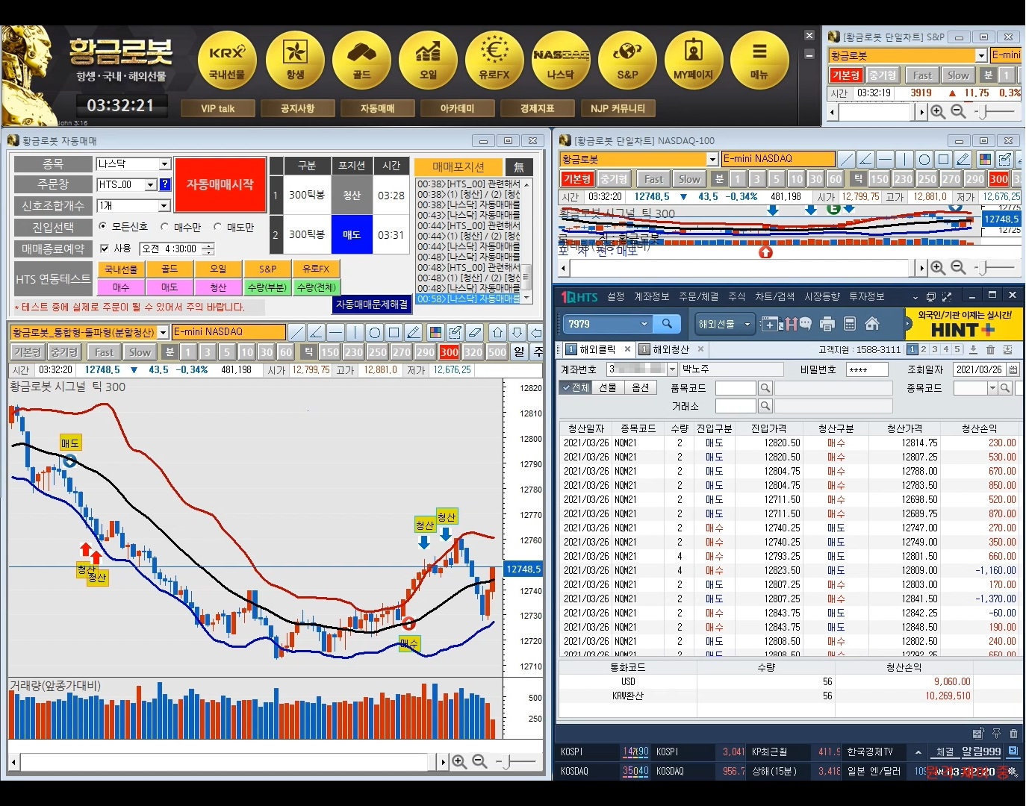Viewport: 1026px width, 806px height.
Task: Open the 유로FX gold circle icon
Action: [494, 61]
